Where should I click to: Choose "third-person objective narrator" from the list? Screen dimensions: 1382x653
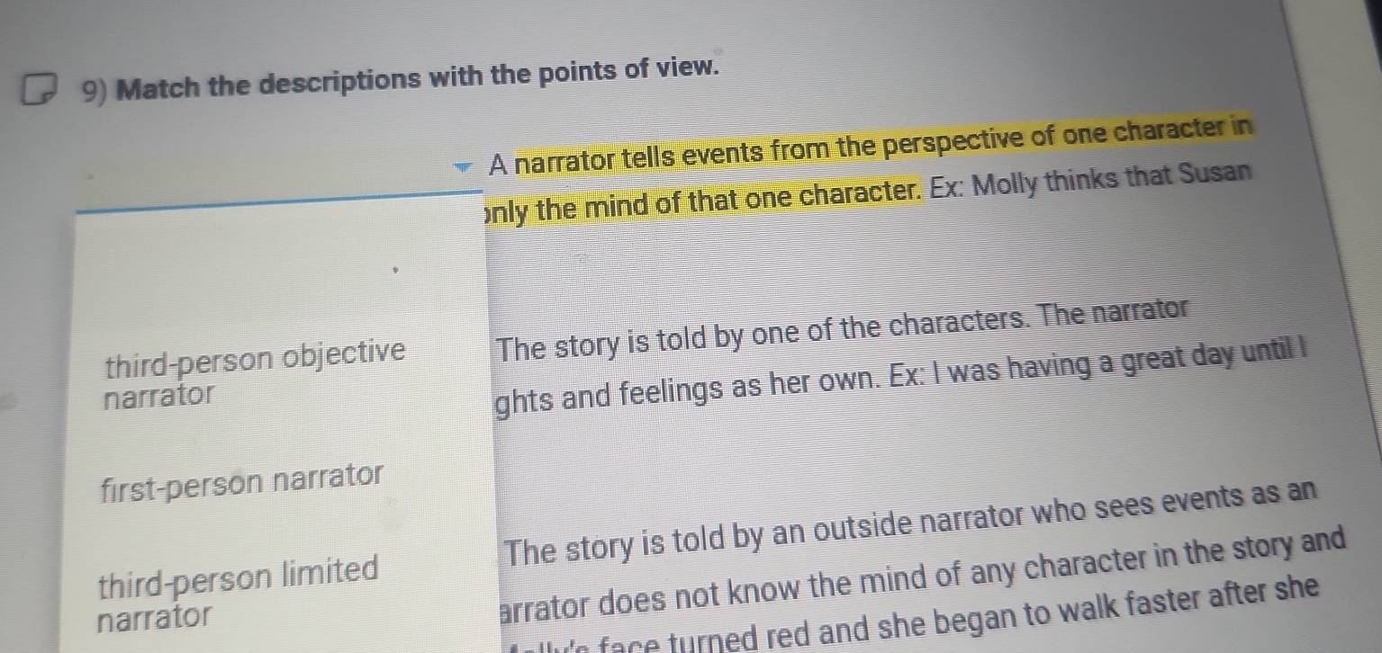[254, 370]
